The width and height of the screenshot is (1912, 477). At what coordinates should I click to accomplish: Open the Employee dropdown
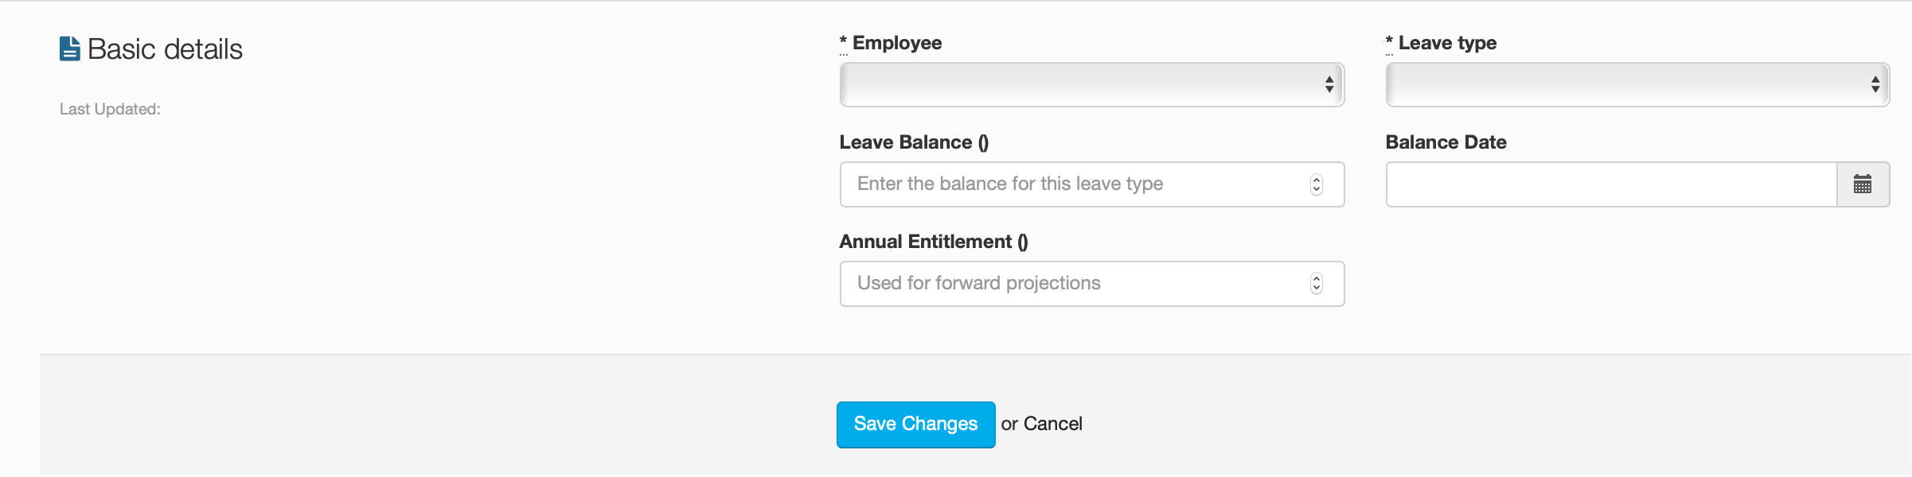(1091, 84)
